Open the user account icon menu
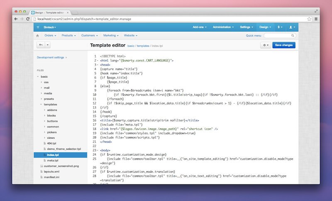Viewport: 332px width, 201px height. [292, 27]
